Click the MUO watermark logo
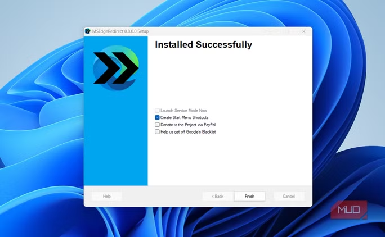The height and width of the screenshot is (237, 385). (x=349, y=211)
